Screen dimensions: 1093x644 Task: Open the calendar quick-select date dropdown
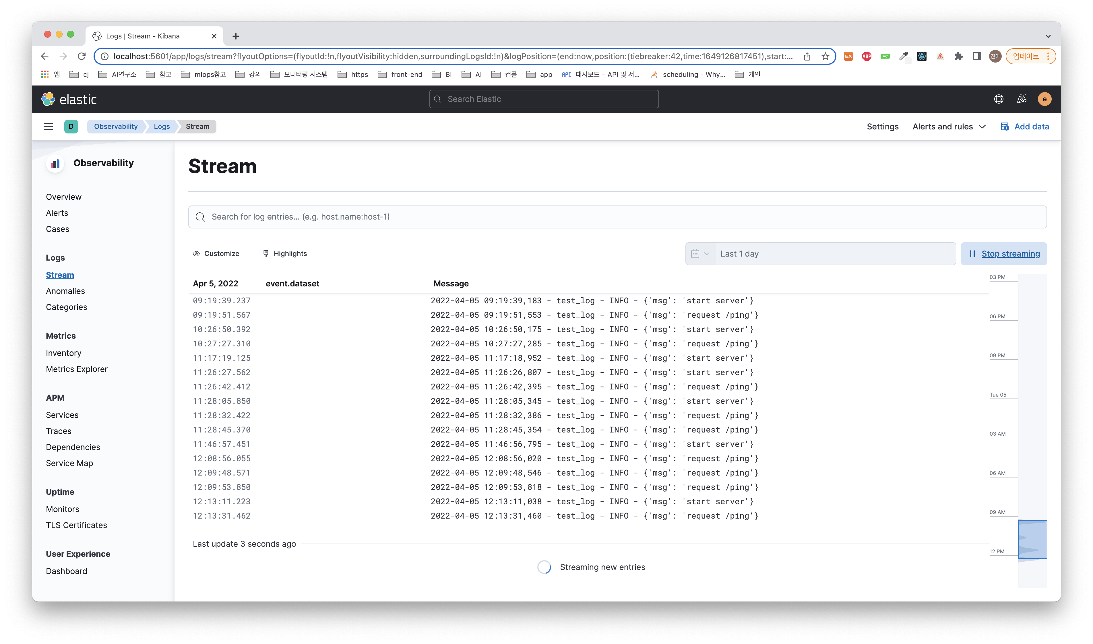coord(700,254)
